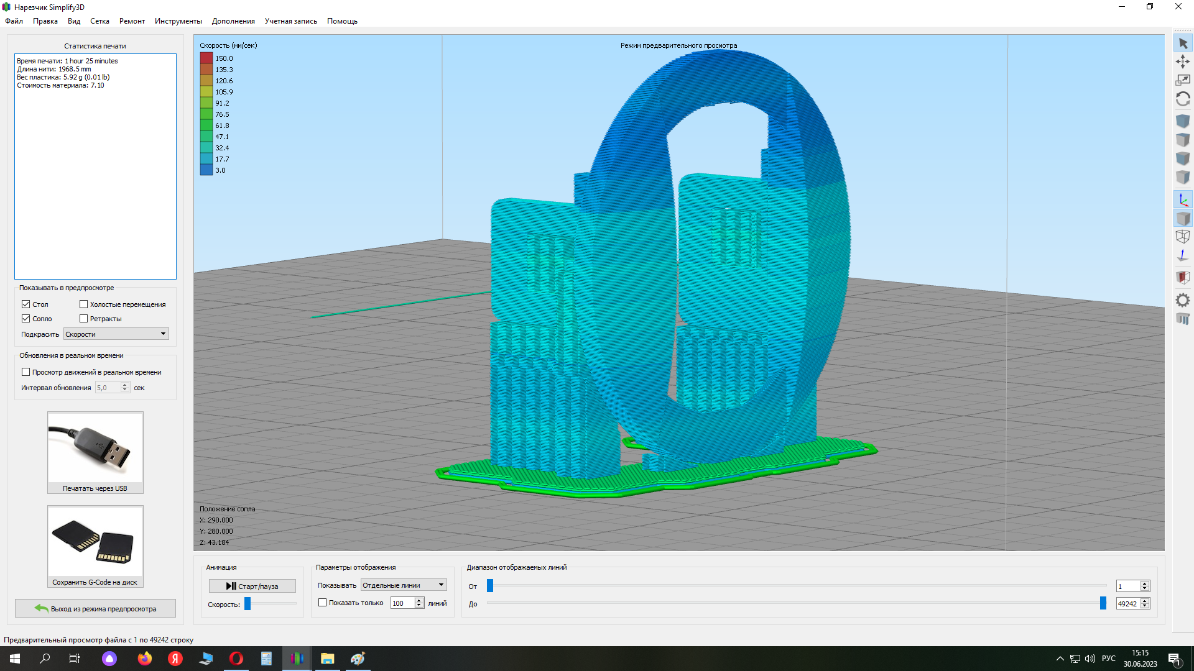Open the Подкрасить Скорости dropdown
The image size is (1194, 671).
click(x=116, y=334)
